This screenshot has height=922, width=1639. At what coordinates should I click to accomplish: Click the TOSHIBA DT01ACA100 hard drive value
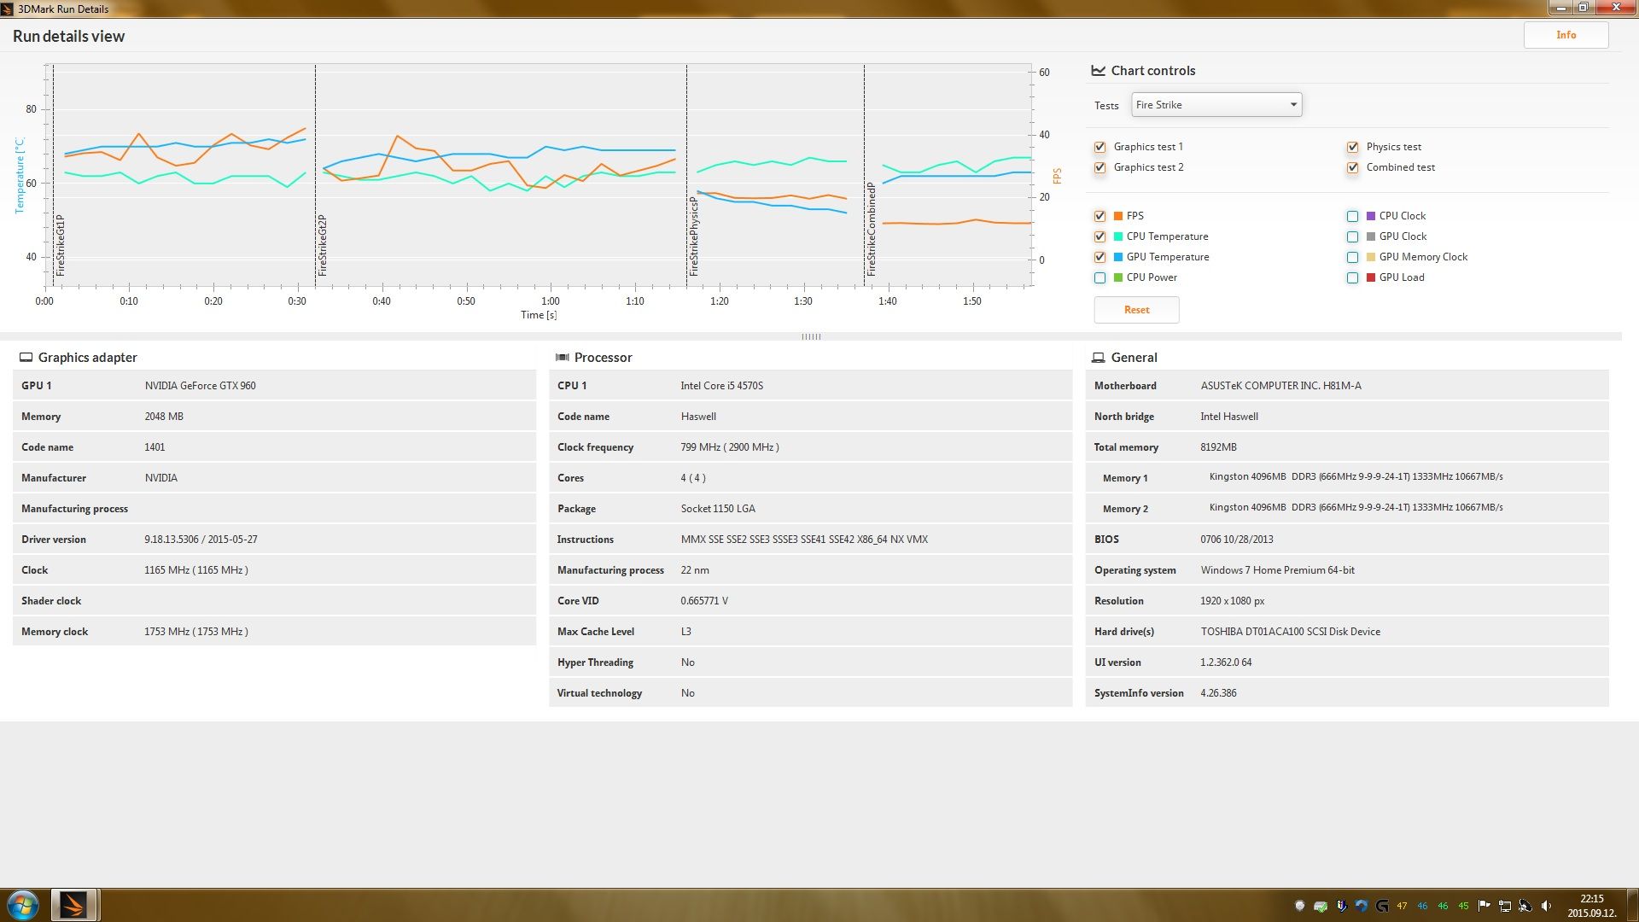click(1290, 632)
